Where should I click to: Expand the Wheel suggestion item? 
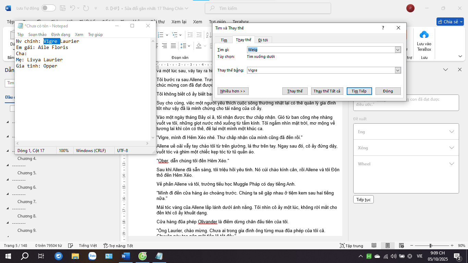pyautogui.click(x=452, y=164)
